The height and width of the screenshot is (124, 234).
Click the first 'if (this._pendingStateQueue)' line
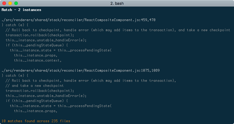pos(37,45)
